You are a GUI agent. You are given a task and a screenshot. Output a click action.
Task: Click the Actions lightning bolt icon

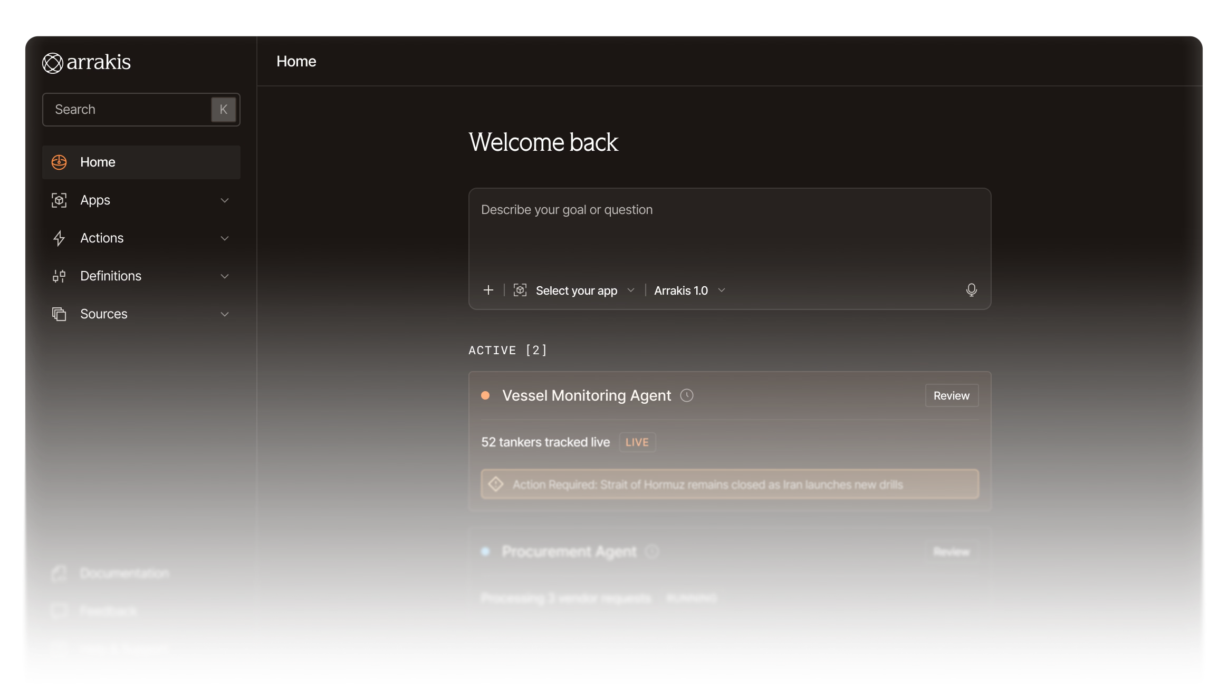(x=59, y=238)
